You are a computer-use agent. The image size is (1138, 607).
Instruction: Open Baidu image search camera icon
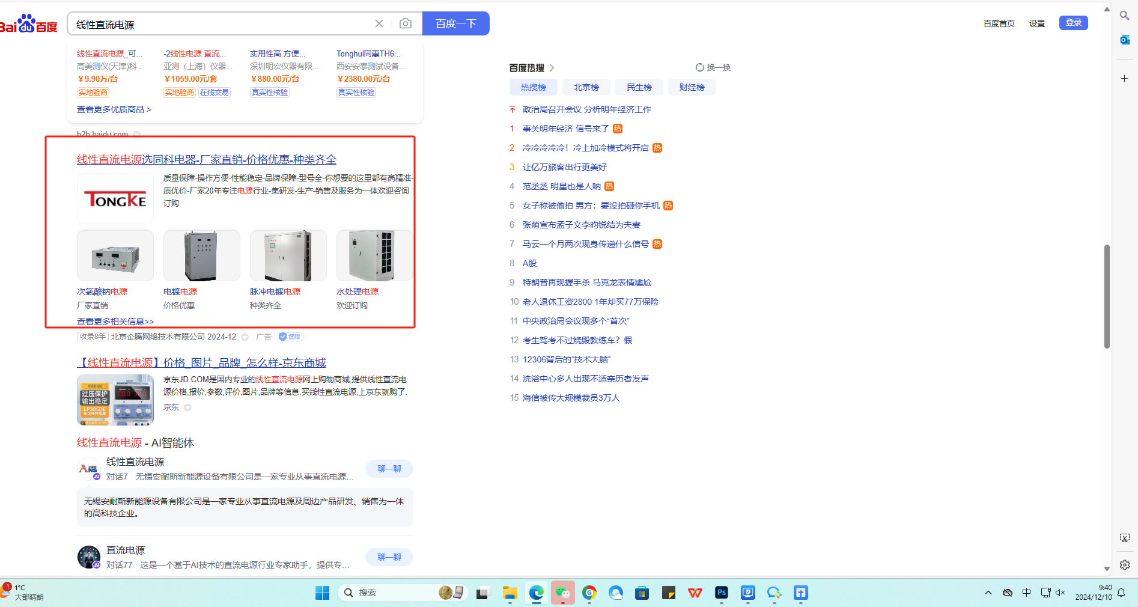pyautogui.click(x=406, y=23)
